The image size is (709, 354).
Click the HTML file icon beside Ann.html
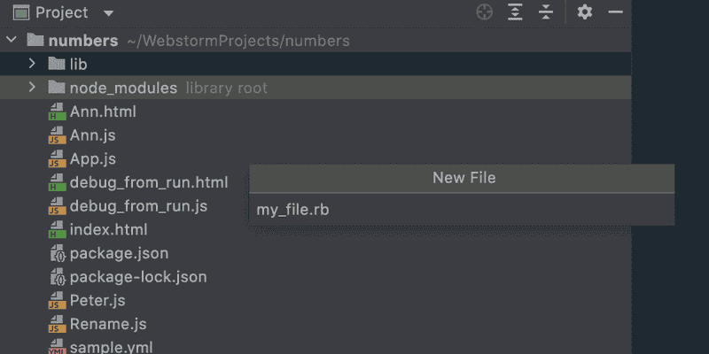tap(57, 112)
